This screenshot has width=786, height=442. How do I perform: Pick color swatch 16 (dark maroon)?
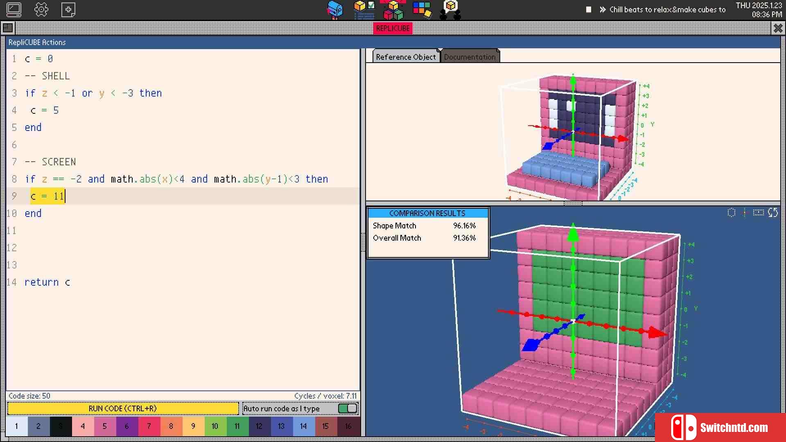(348, 426)
